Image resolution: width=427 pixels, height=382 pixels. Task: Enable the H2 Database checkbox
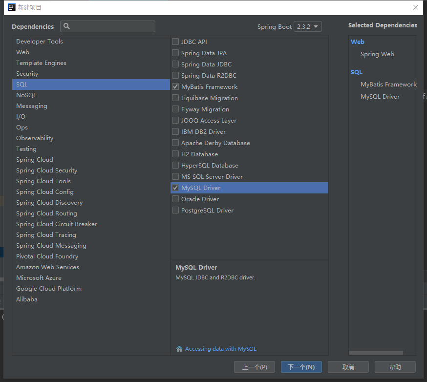point(175,154)
